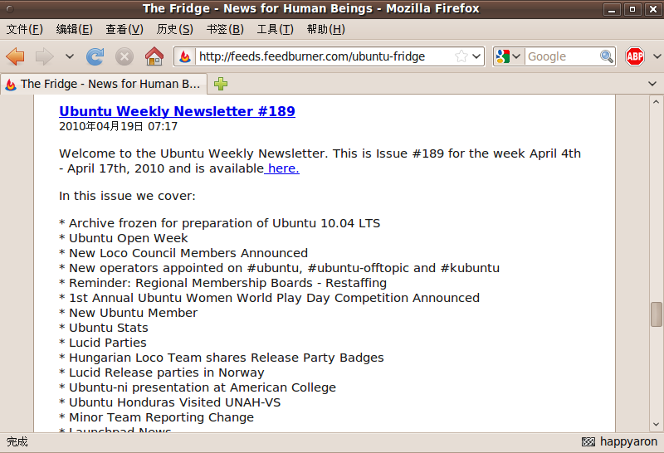Click 'Minor Team Reporting Change'

point(161,417)
